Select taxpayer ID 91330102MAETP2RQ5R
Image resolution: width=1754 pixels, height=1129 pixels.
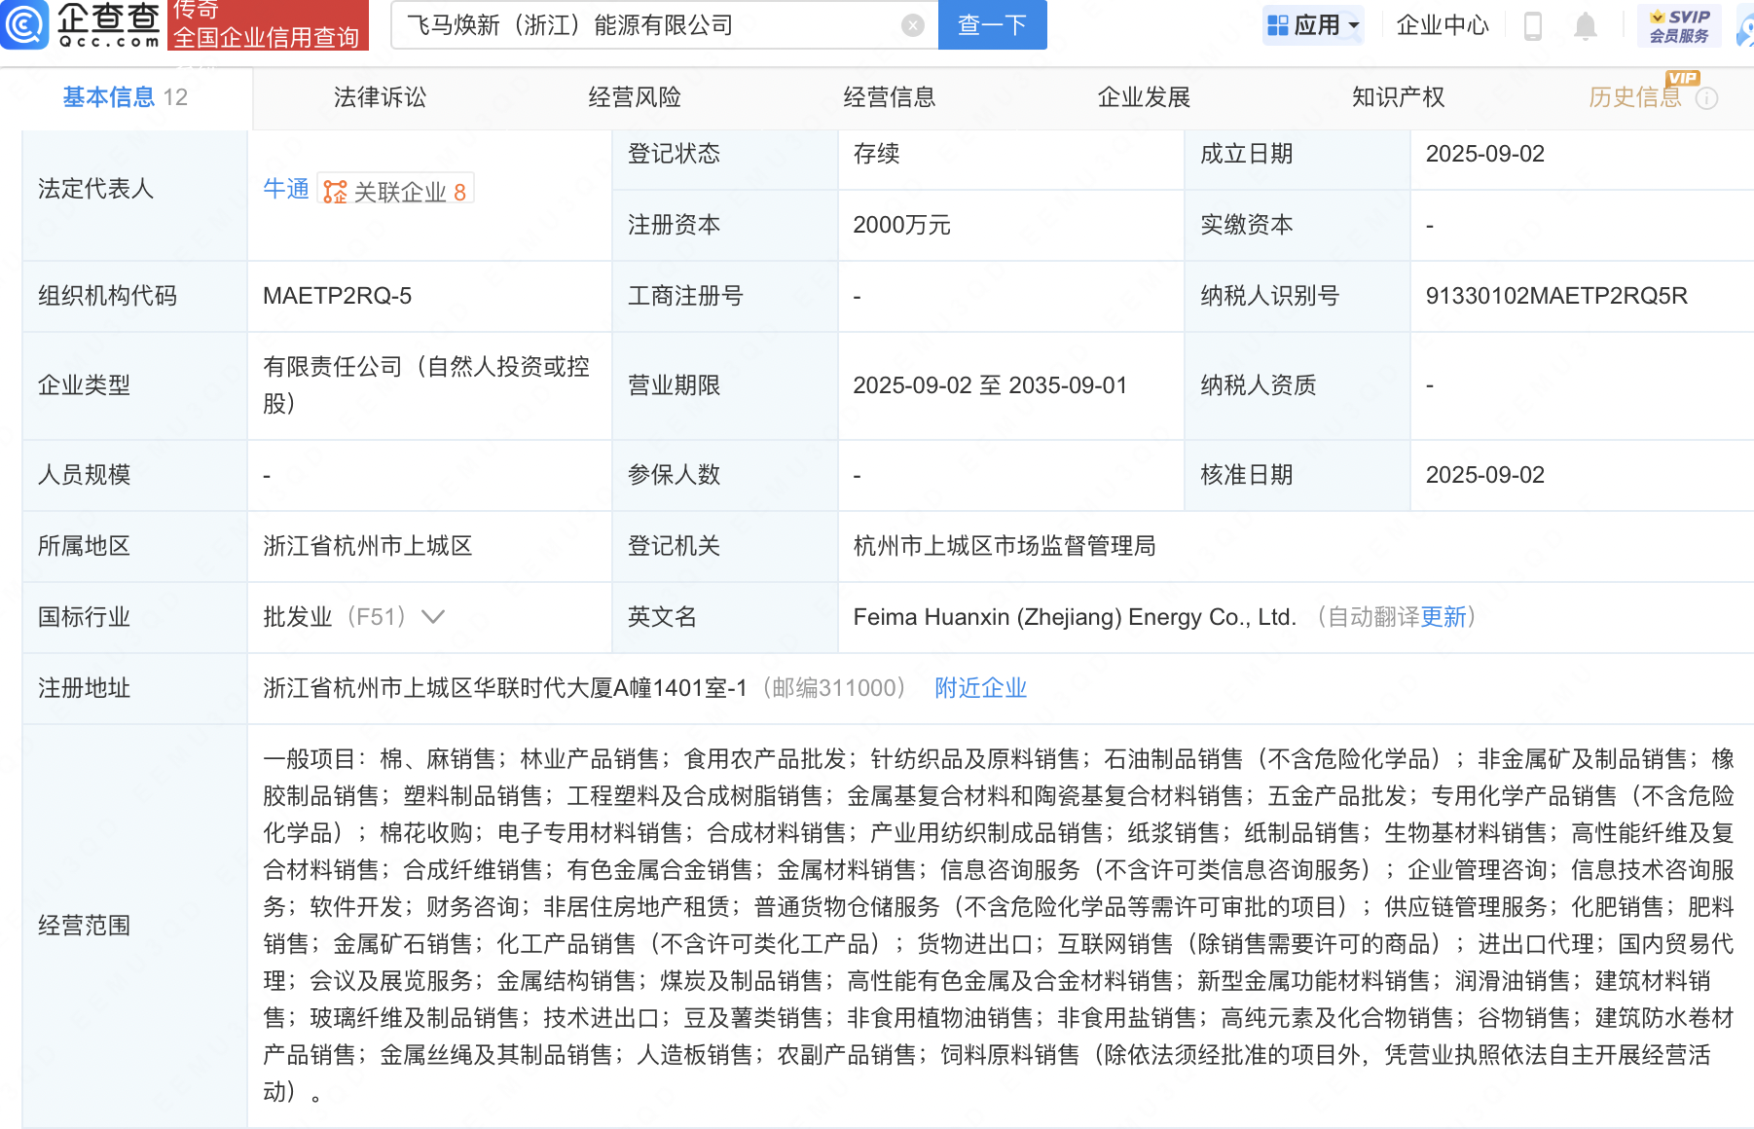pos(1556,296)
